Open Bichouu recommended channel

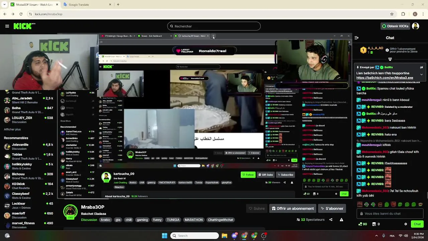point(28,176)
